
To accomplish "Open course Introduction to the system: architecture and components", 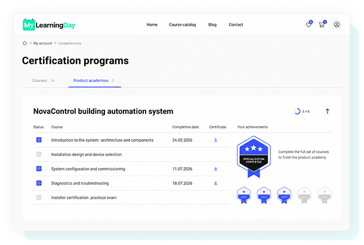I will point(103,140).
